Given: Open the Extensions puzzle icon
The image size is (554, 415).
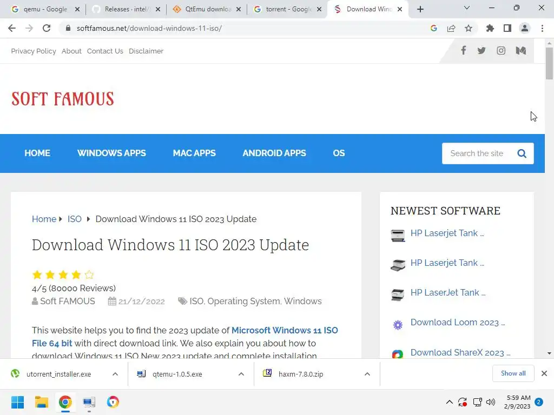Looking at the screenshot, I should click(490, 28).
